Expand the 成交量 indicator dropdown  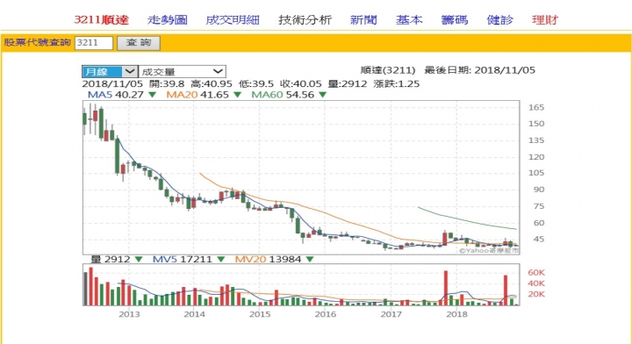point(182,72)
